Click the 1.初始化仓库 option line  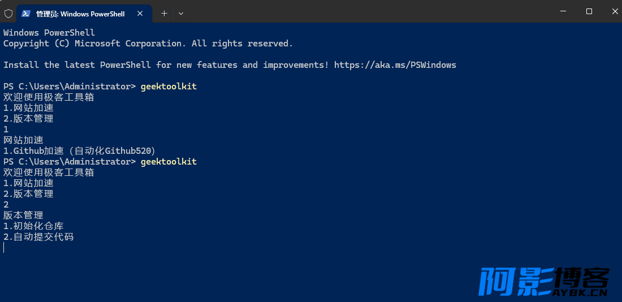pos(33,226)
